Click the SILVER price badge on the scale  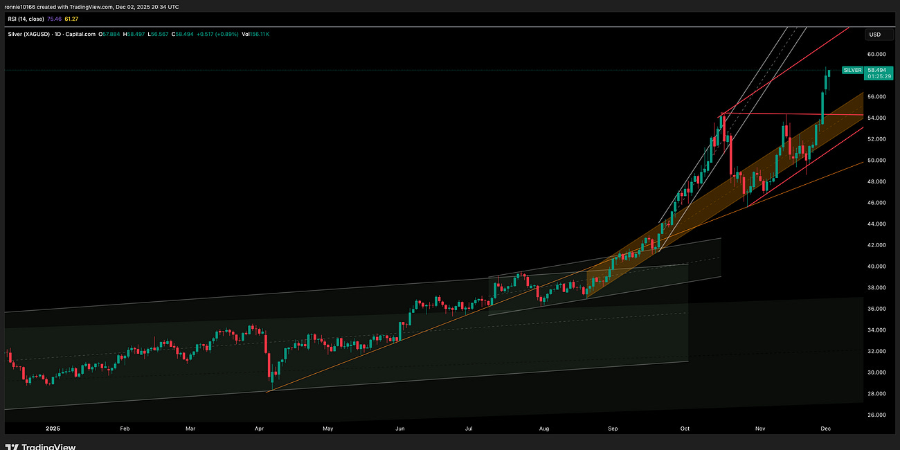pos(852,70)
